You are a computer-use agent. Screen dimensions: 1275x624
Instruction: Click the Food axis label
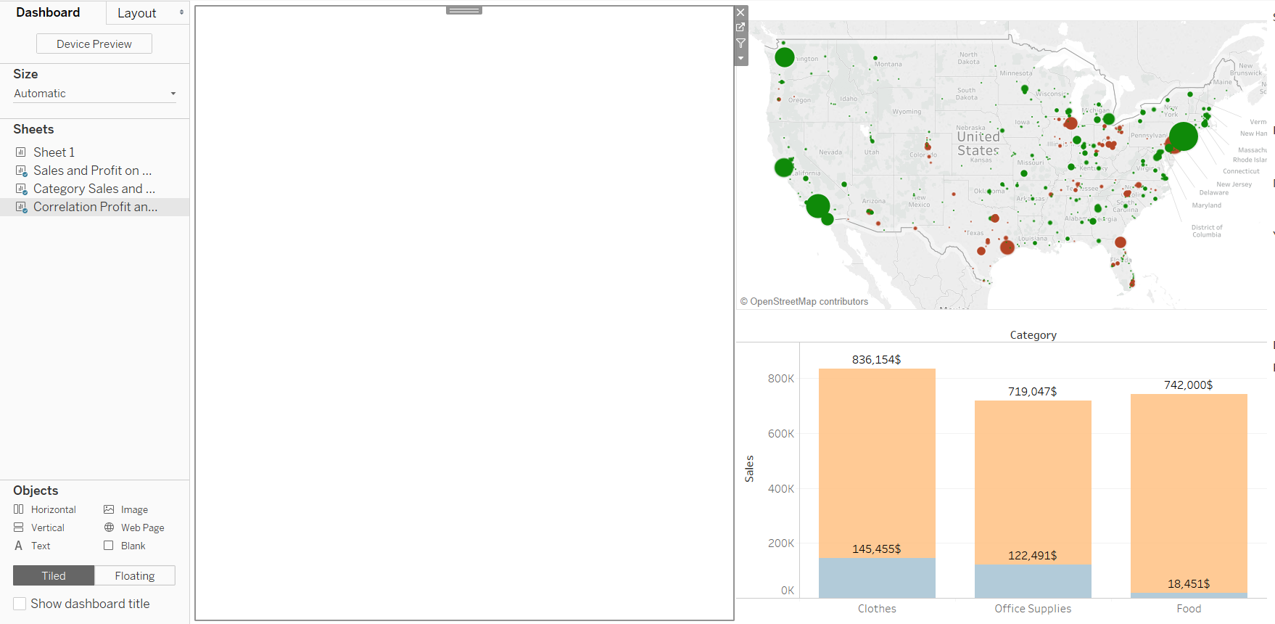tap(1189, 609)
